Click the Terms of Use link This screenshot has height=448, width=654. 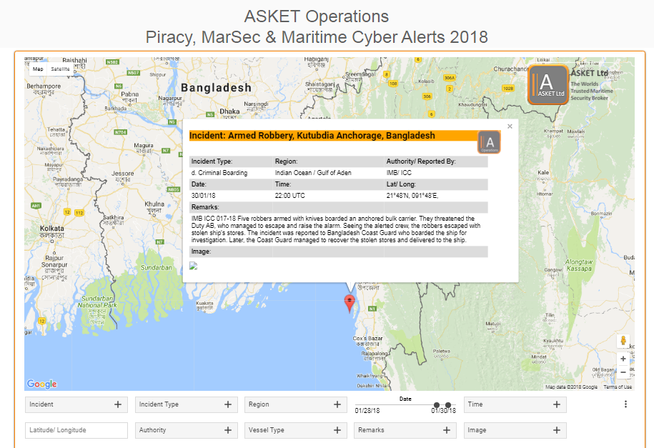click(x=618, y=387)
